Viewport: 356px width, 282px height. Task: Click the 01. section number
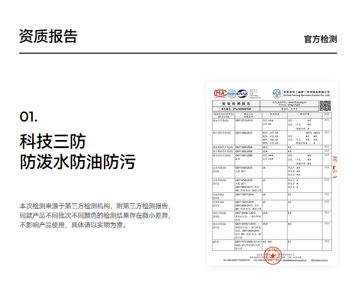click(28, 117)
